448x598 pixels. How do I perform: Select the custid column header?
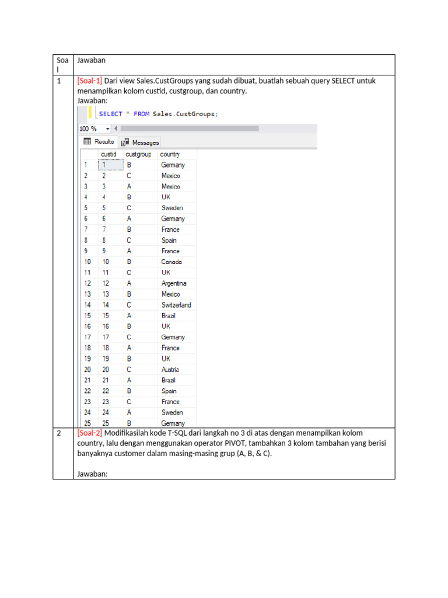point(108,154)
